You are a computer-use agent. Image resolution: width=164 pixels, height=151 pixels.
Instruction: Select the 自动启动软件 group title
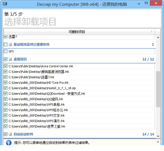pyautogui.click(x=23, y=134)
